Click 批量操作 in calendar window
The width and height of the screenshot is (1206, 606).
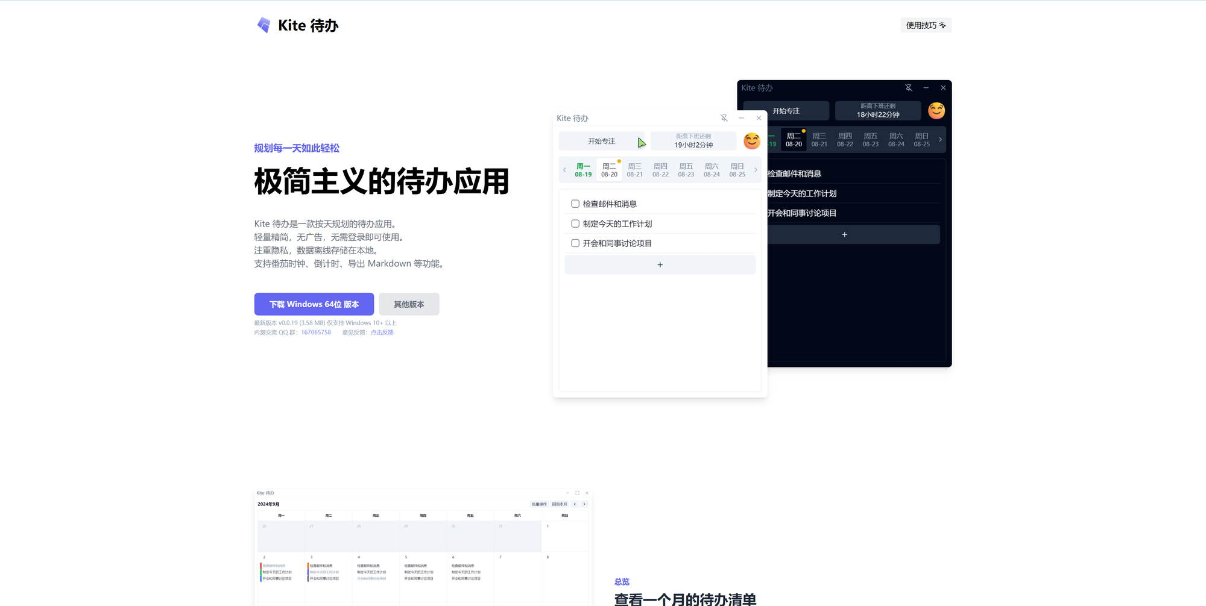click(x=539, y=504)
